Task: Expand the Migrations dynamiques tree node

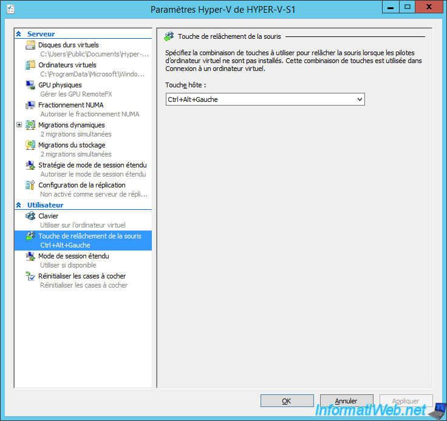Action: [19, 126]
